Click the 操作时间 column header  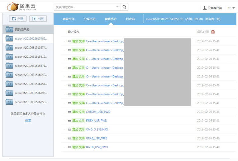click(203, 32)
